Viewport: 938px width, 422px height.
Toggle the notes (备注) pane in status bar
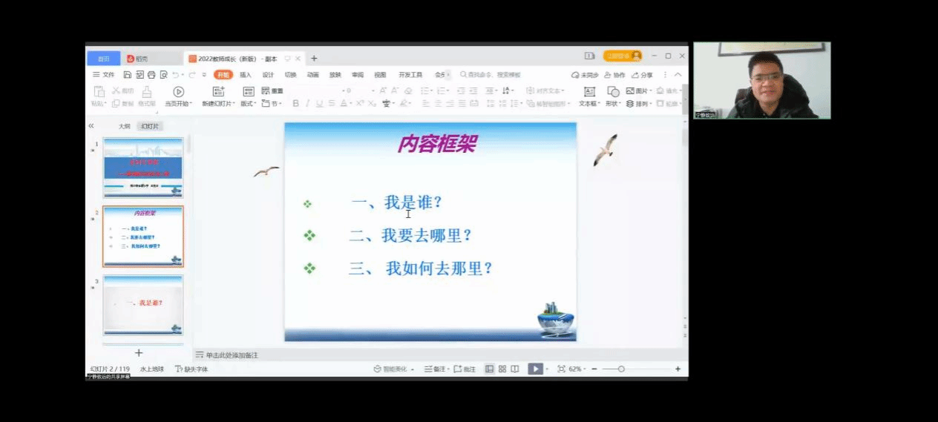(435, 369)
